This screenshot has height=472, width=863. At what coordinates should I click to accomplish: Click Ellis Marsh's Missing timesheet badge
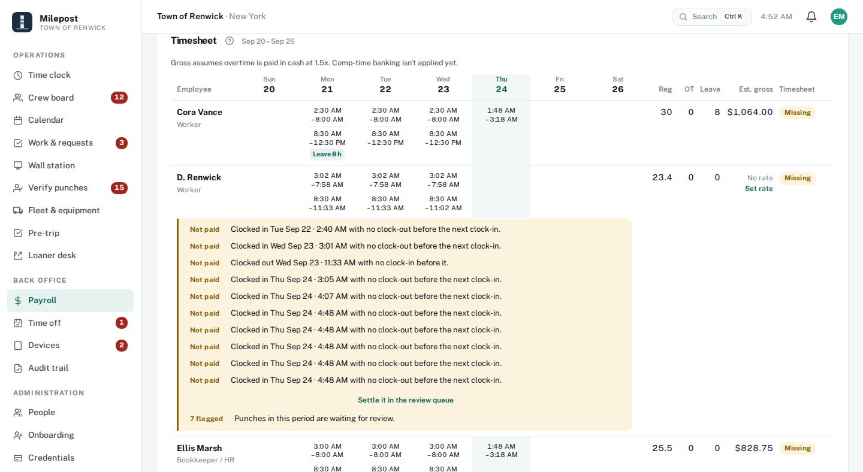pyautogui.click(x=797, y=448)
